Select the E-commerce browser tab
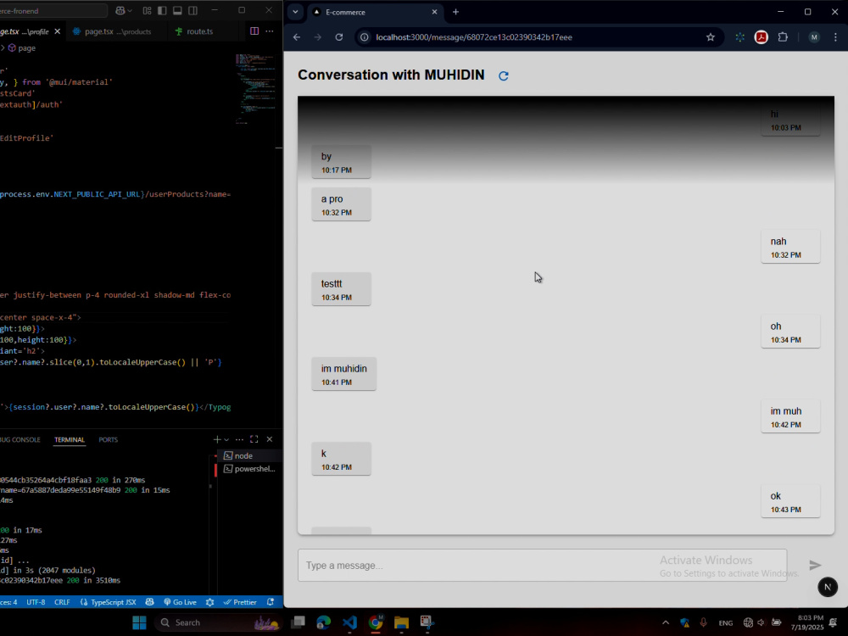The image size is (848, 636). point(374,12)
